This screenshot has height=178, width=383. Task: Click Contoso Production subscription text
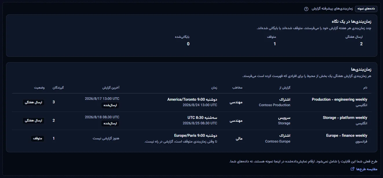(274, 105)
